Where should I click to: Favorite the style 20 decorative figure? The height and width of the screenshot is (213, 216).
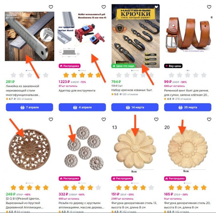(209, 119)
